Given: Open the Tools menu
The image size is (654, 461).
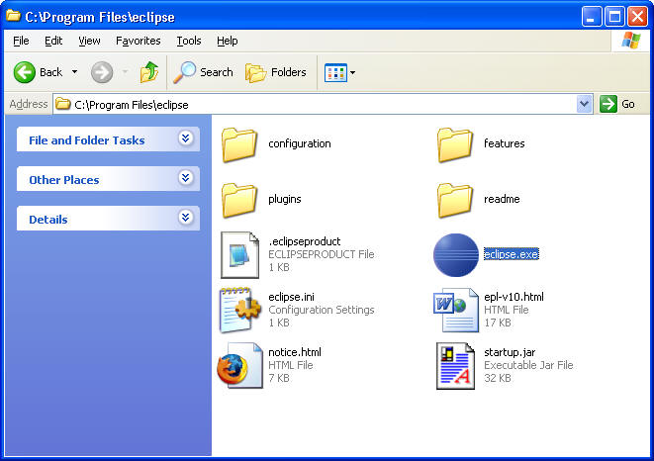Looking at the screenshot, I should pos(189,41).
